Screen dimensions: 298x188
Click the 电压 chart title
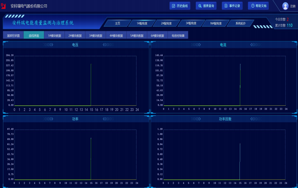click(x=75, y=45)
